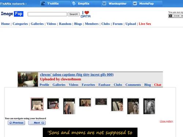
Task: Click the Previous navigation button
Action: (16, 123)
